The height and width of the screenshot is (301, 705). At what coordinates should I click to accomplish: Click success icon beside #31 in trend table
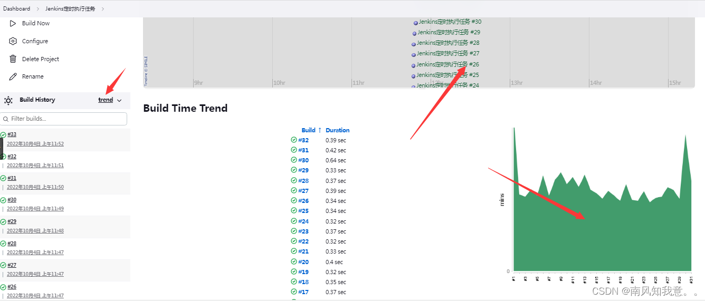[x=294, y=150]
